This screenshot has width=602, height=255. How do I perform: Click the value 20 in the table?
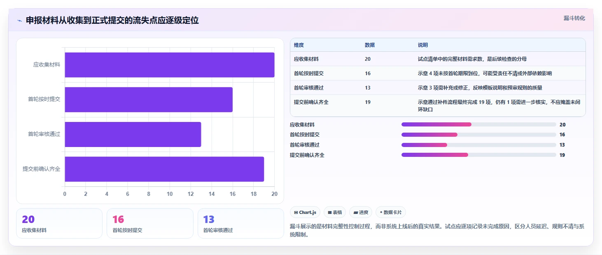[368, 59]
